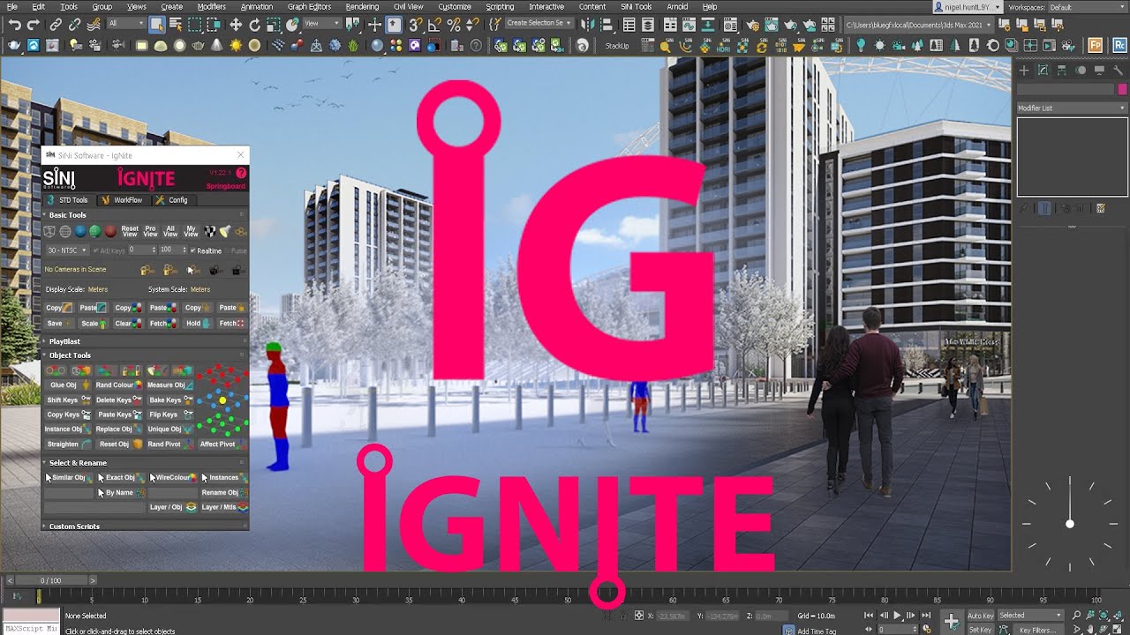Image resolution: width=1130 pixels, height=635 pixels.
Task: Collapse the Object Tools section
Action: point(46,355)
